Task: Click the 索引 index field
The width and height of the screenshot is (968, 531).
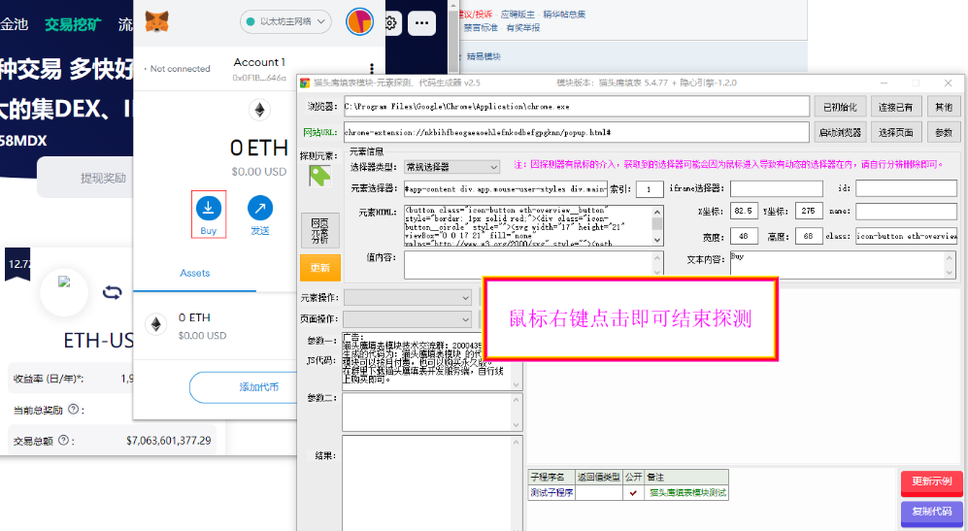Action: 650,189
